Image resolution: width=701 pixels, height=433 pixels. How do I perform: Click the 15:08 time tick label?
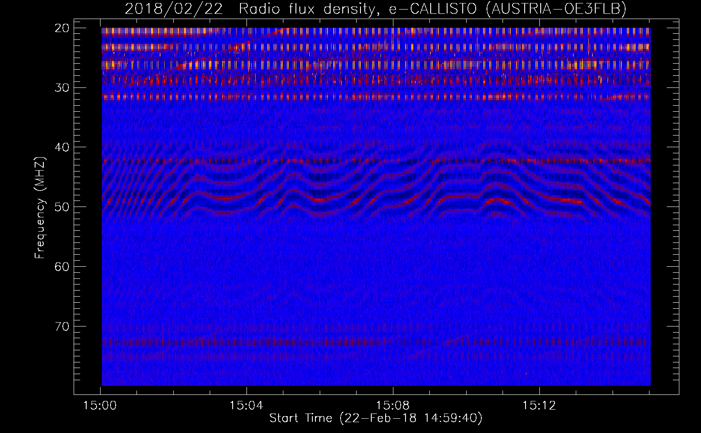pyautogui.click(x=393, y=406)
